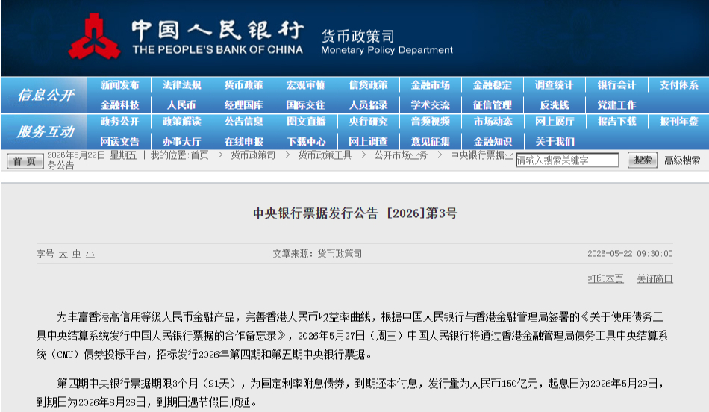Click 关闭窗口 to close window
Screen dimensions: 709x412
(655, 279)
